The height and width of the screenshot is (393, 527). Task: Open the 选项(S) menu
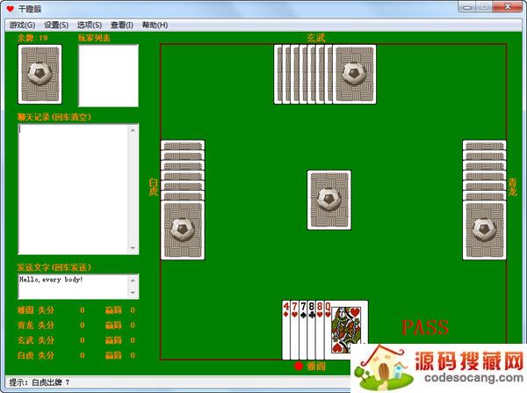(x=90, y=25)
